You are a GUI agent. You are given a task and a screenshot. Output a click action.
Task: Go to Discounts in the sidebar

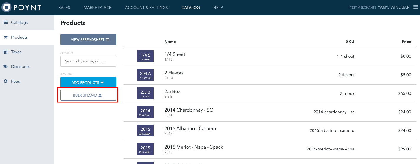point(27,67)
